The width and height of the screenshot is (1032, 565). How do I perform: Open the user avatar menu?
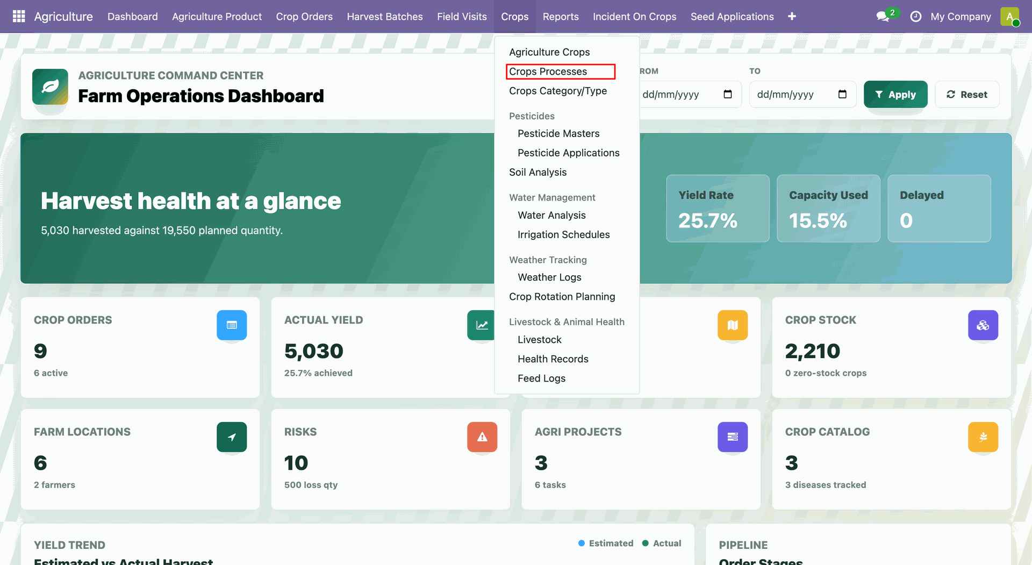click(1010, 17)
